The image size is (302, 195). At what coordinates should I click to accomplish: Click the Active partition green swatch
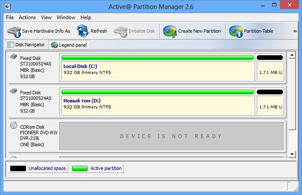tap(80, 168)
